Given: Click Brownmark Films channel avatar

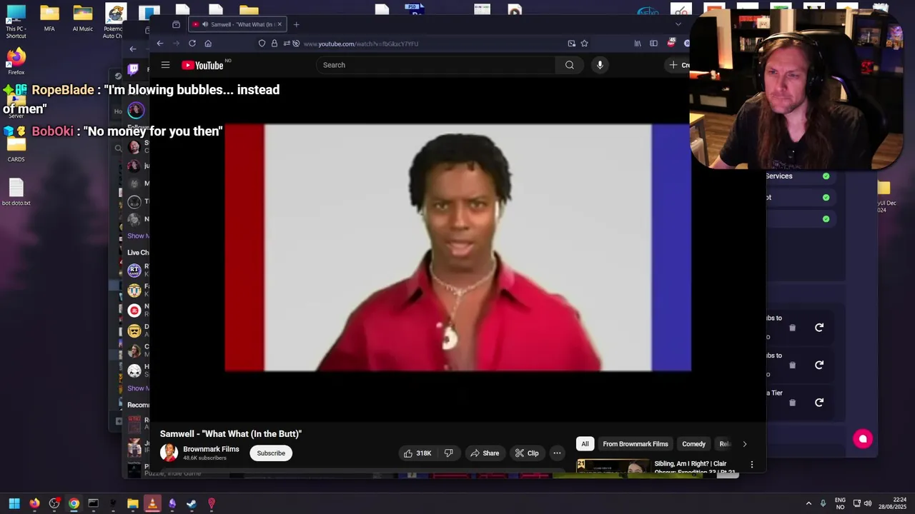Looking at the screenshot, I should point(169,453).
